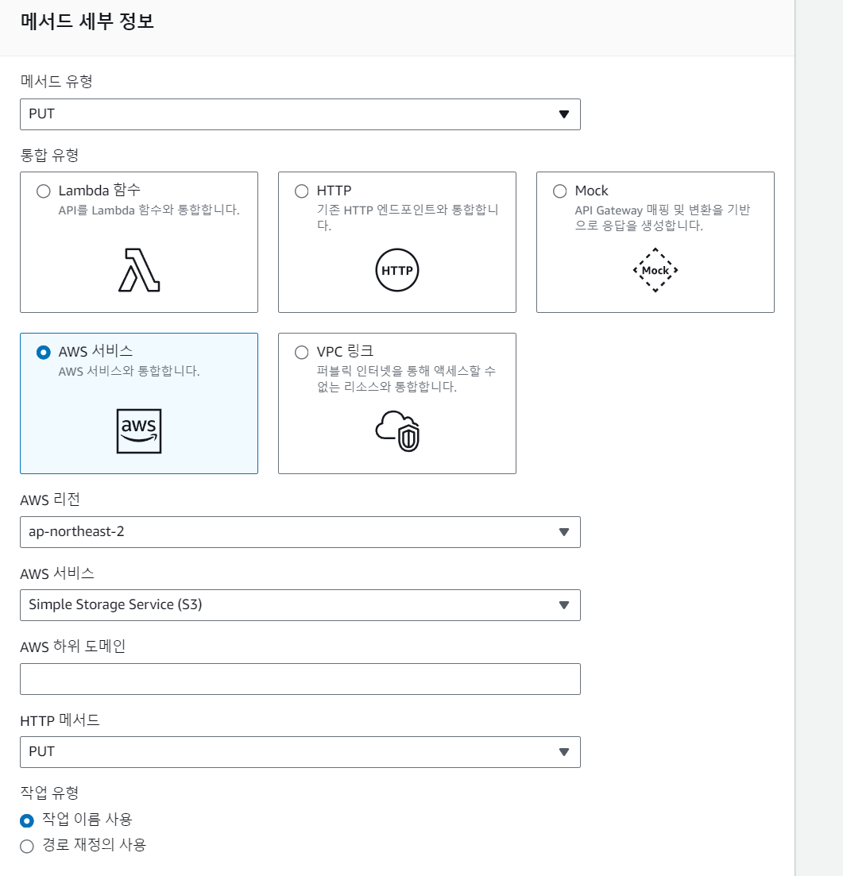Viewport: 843px width, 876px height.
Task: Open the HTTP 메서드 PUT dropdown
Action: click(x=300, y=752)
